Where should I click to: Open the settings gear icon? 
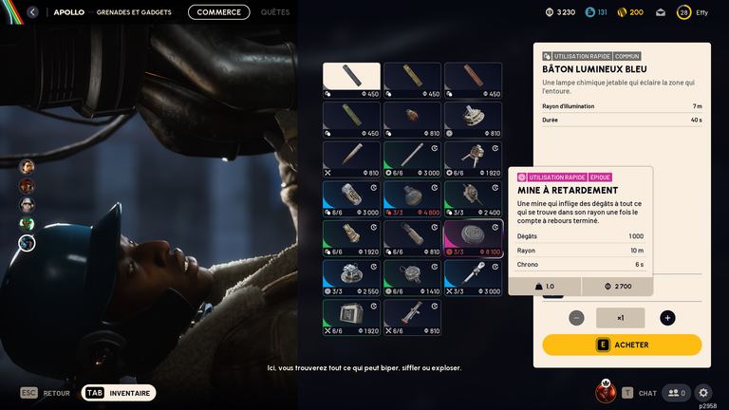[x=703, y=393]
